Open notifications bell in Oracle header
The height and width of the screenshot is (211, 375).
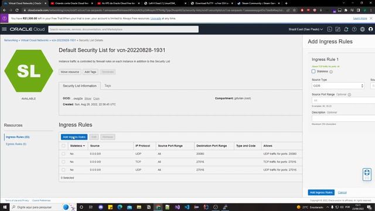click(x=346, y=29)
